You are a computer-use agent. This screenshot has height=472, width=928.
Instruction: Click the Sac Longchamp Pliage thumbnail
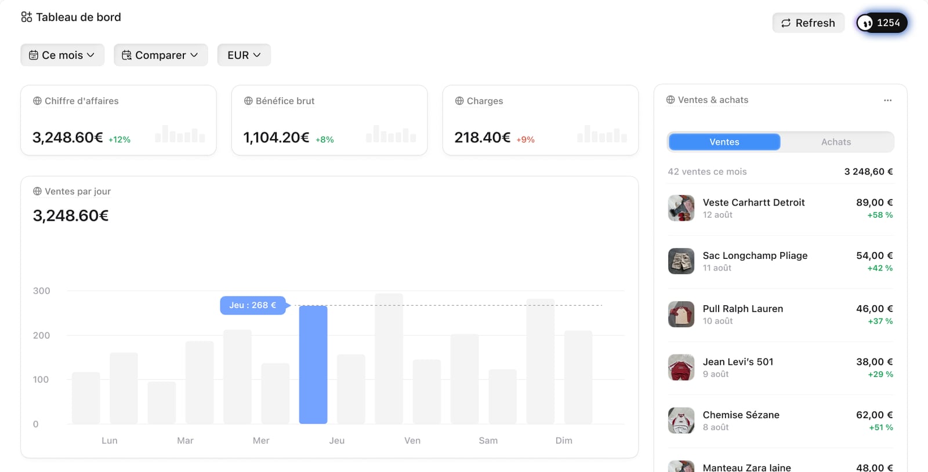pyautogui.click(x=681, y=262)
